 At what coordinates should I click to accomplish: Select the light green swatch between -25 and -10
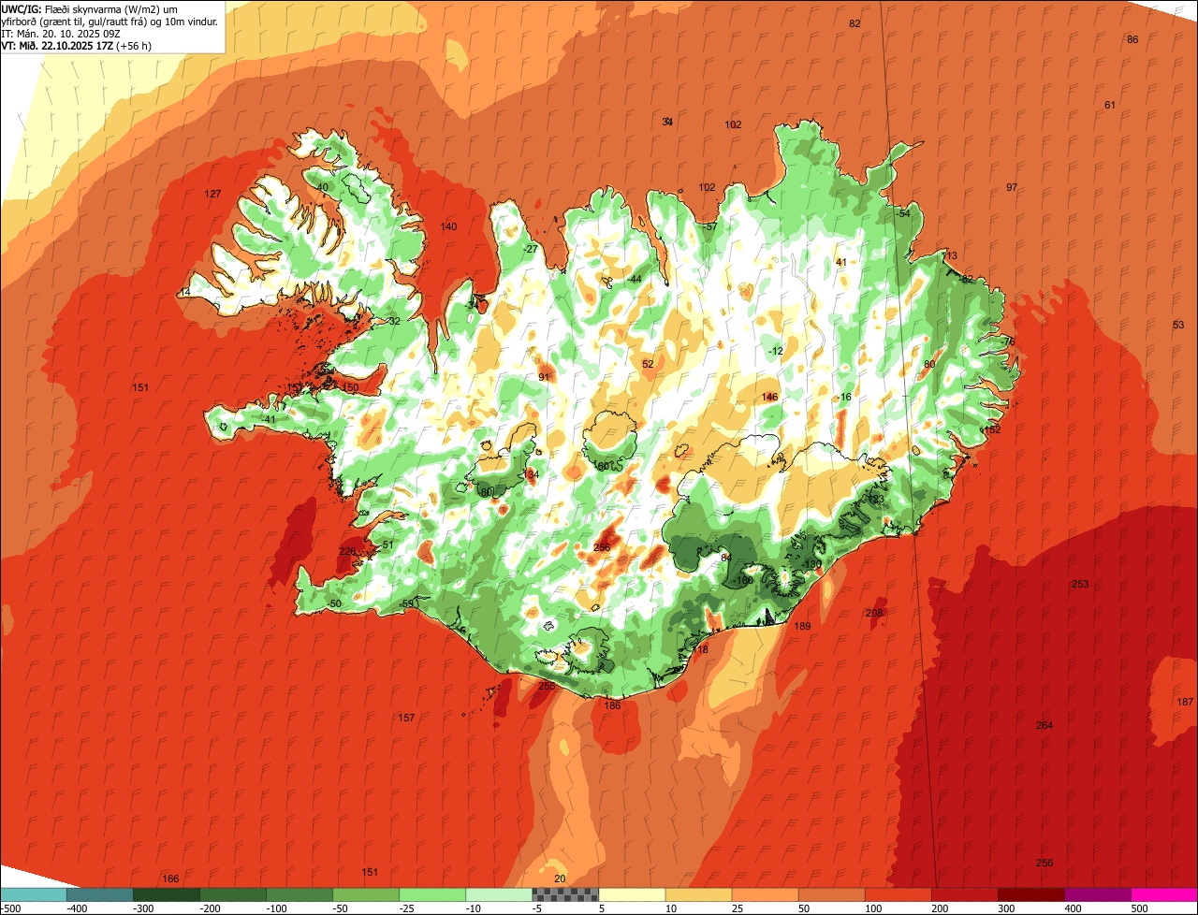pos(432,894)
